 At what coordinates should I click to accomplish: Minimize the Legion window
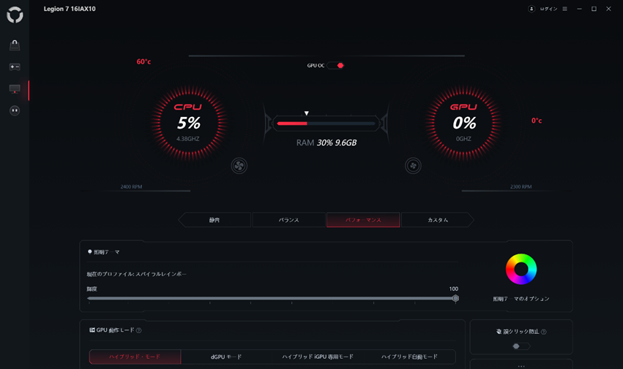[x=579, y=9]
